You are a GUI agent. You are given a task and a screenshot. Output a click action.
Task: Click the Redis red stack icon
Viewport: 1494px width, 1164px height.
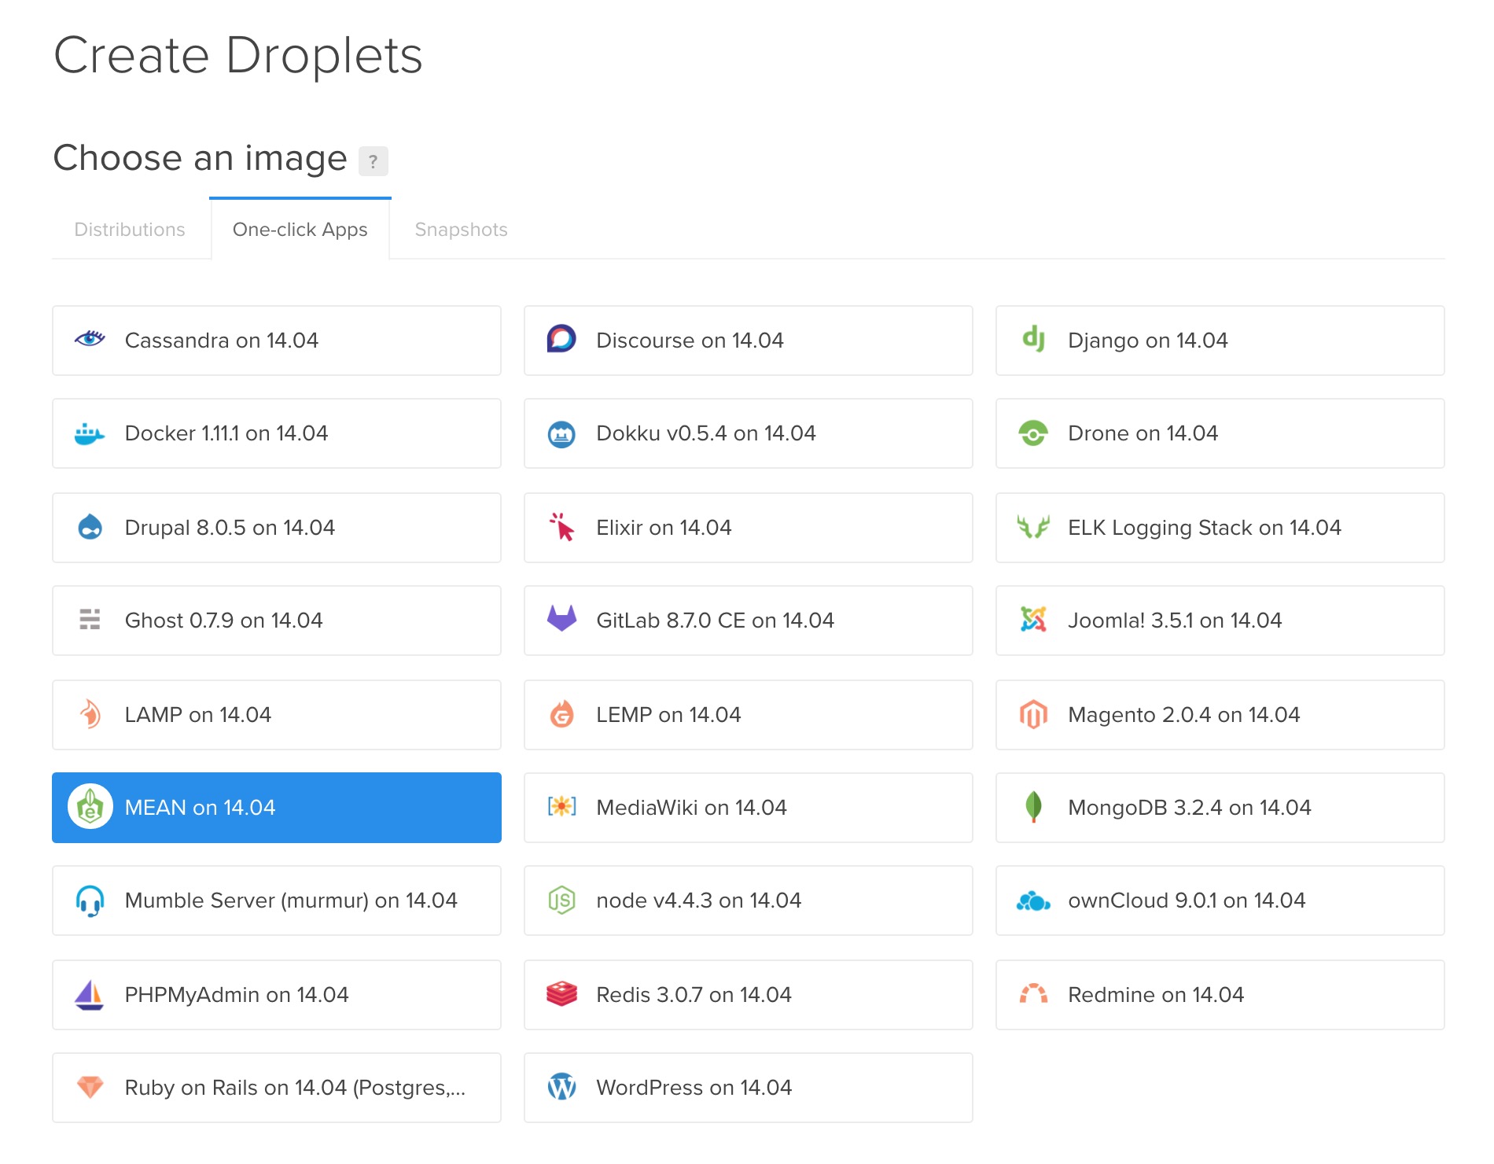tap(561, 994)
